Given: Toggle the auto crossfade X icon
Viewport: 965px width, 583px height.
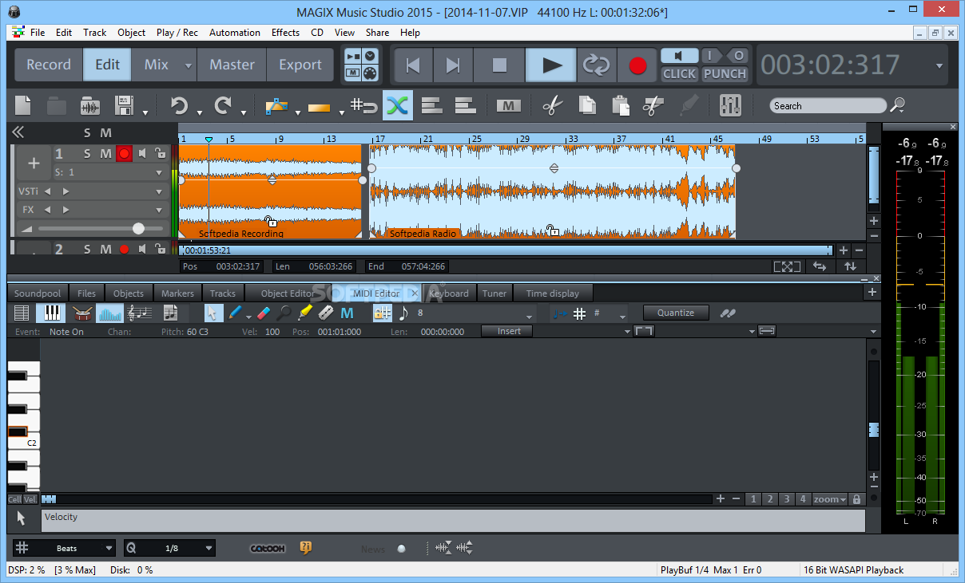Looking at the screenshot, I should tap(398, 105).
